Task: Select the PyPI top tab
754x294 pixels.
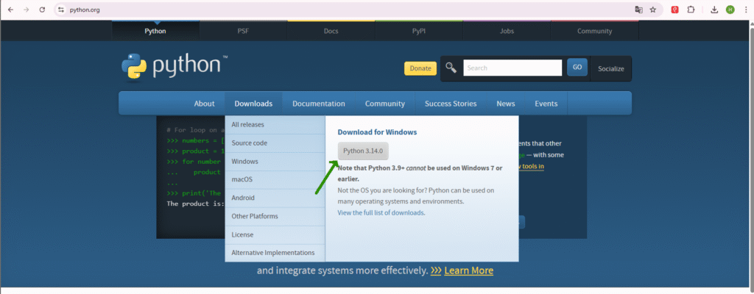Action: click(419, 31)
